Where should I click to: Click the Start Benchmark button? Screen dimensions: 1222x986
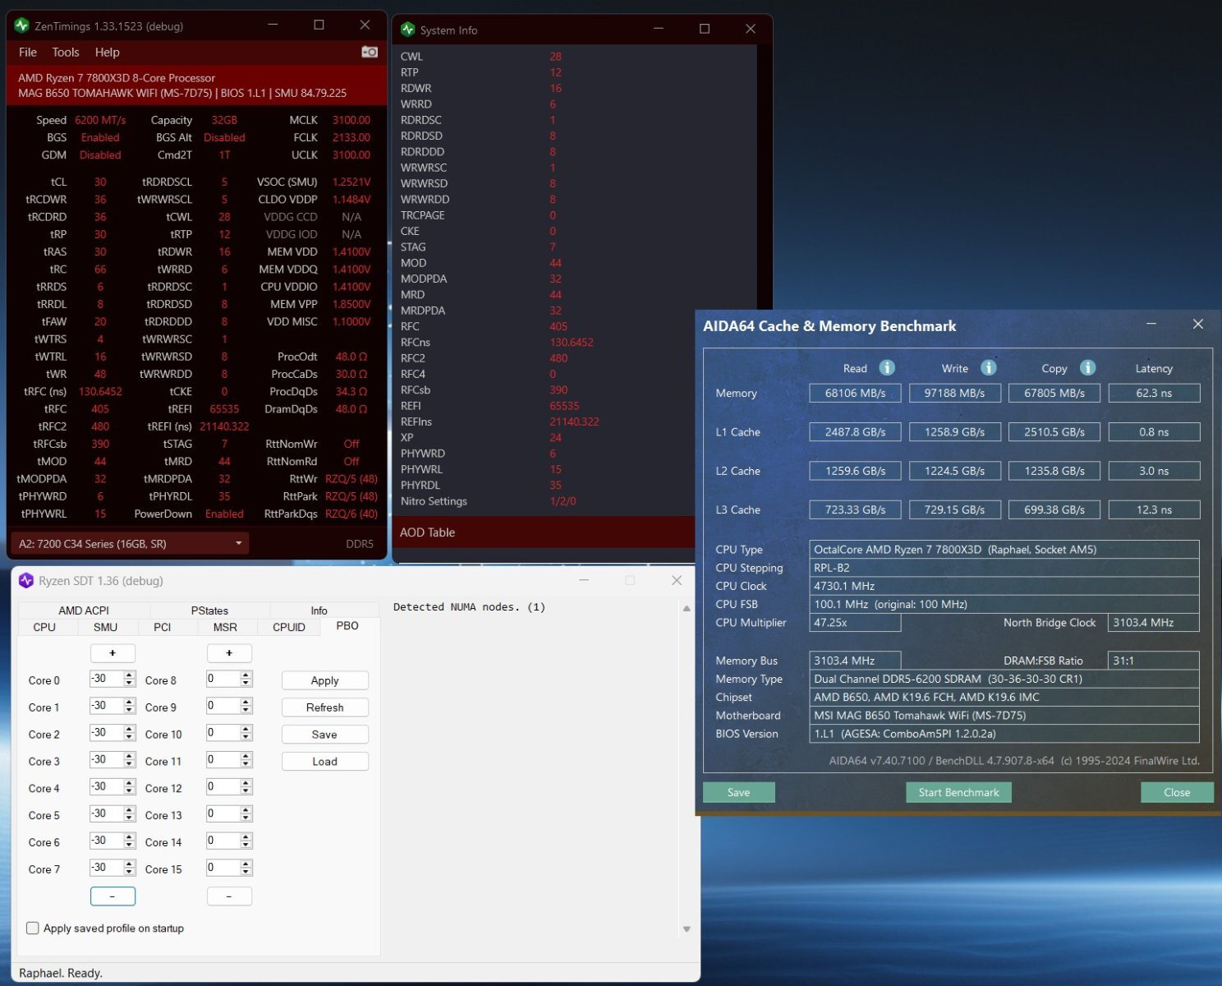pos(958,792)
